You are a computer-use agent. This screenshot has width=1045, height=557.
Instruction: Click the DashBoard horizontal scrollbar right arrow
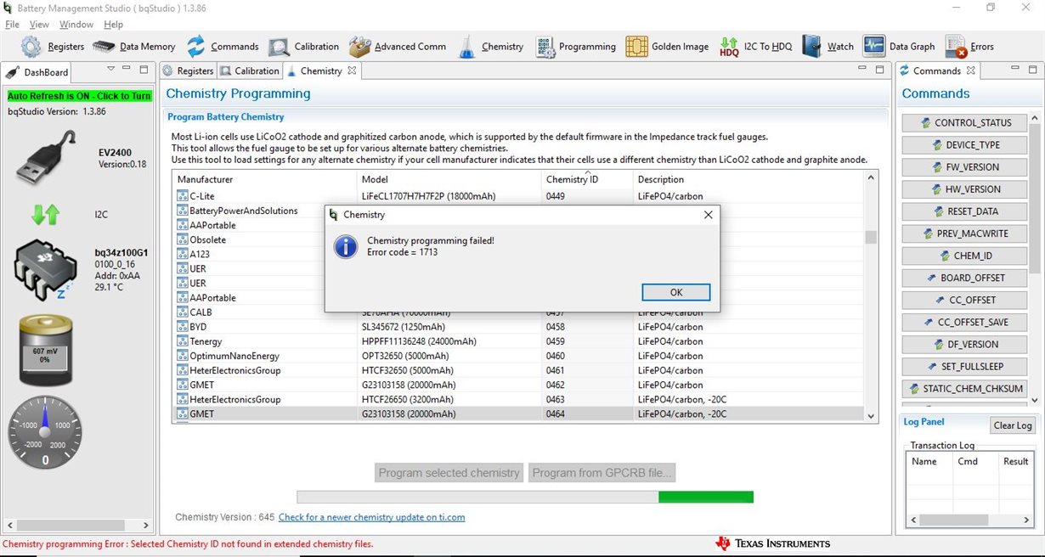point(145,526)
